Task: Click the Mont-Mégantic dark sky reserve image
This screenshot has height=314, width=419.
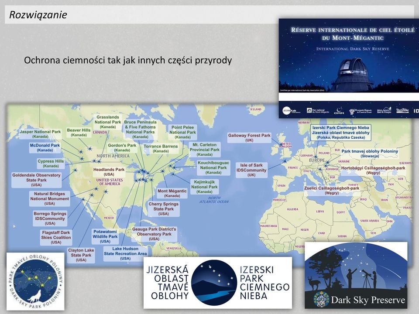Action: coord(349,68)
